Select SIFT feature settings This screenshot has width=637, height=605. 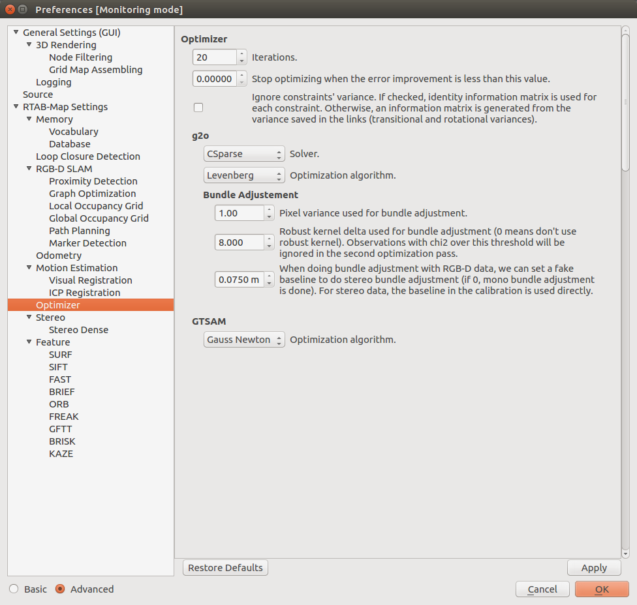tap(58, 367)
